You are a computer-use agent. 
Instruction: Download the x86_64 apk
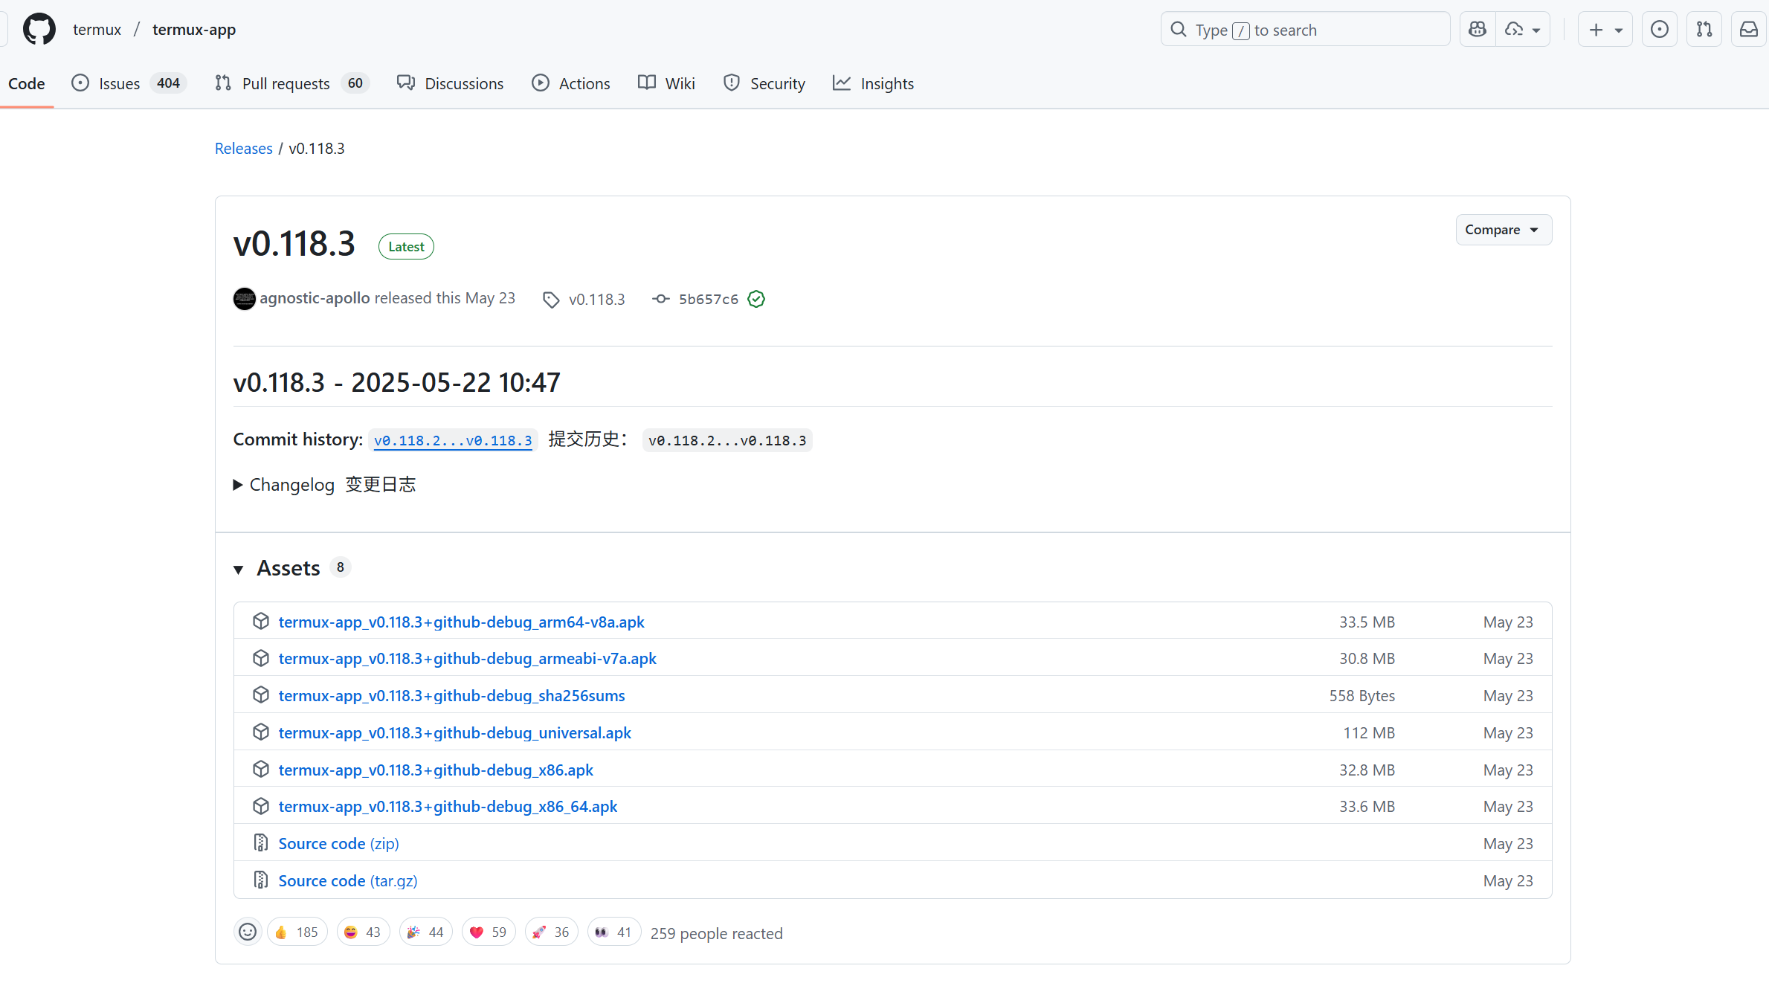pos(448,807)
